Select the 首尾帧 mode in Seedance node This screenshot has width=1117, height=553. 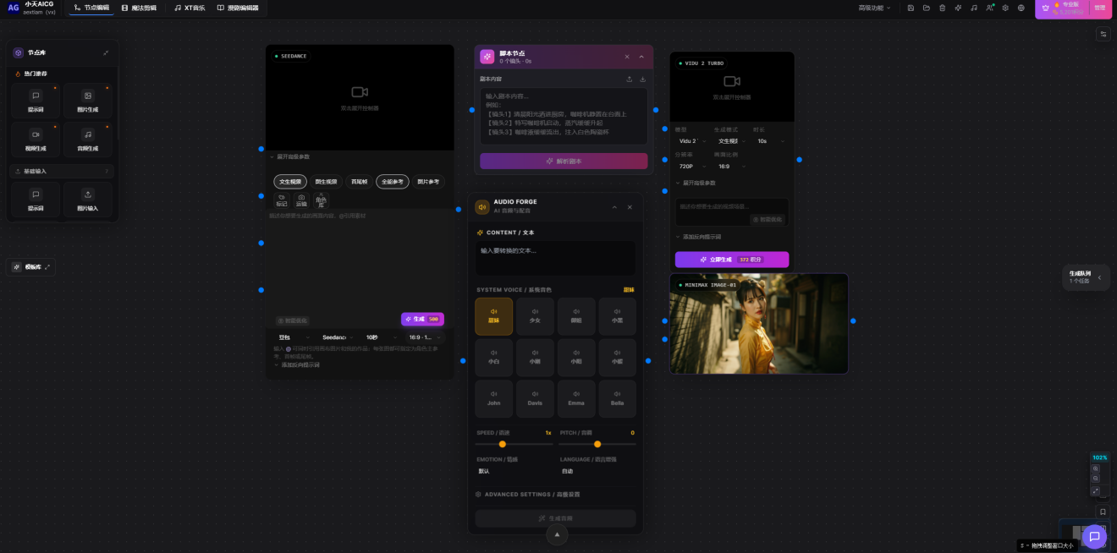click(x=359, y=181)
